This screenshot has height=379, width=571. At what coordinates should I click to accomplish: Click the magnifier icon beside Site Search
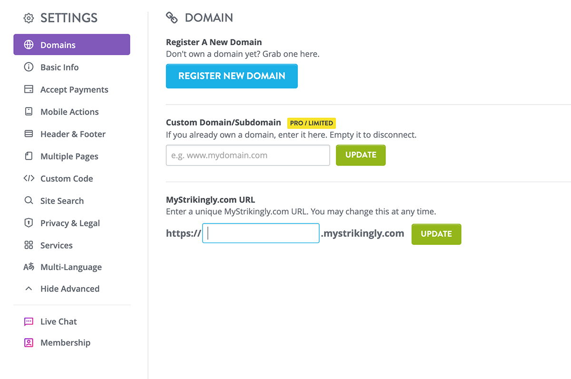29,200
